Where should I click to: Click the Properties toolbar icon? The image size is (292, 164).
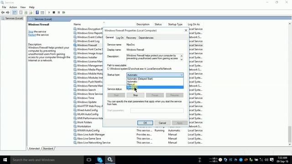click(x=21, y=12)
